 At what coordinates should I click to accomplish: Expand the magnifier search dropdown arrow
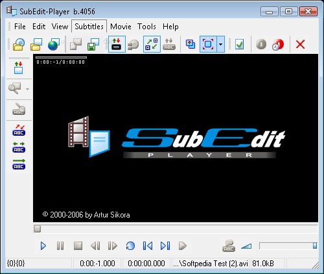click(27, 89)
